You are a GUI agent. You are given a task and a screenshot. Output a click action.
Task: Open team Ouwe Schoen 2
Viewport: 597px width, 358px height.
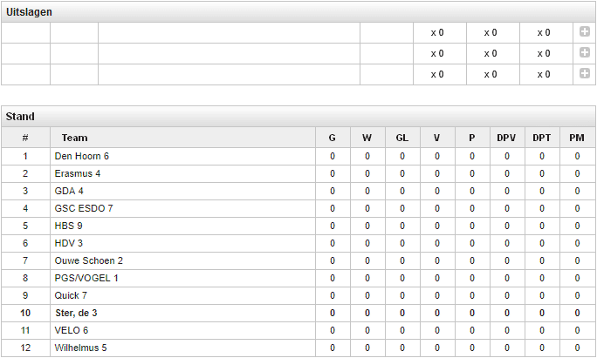point(89,260)
